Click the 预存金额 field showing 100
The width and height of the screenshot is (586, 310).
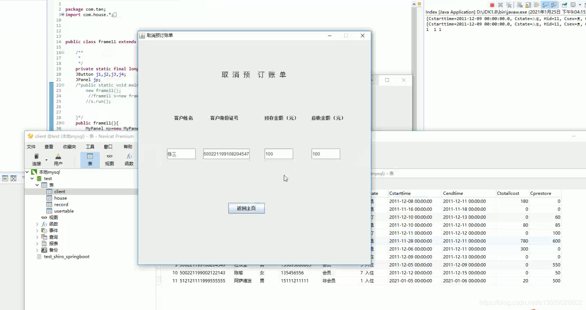[x=279, y=154]
